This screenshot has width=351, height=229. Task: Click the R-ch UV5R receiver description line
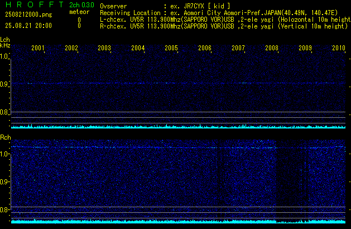(224, 26)
